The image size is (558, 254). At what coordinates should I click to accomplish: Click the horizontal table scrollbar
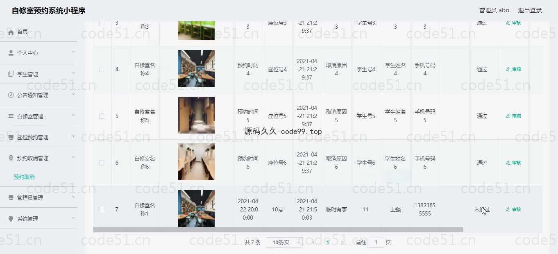click(278, 230)
